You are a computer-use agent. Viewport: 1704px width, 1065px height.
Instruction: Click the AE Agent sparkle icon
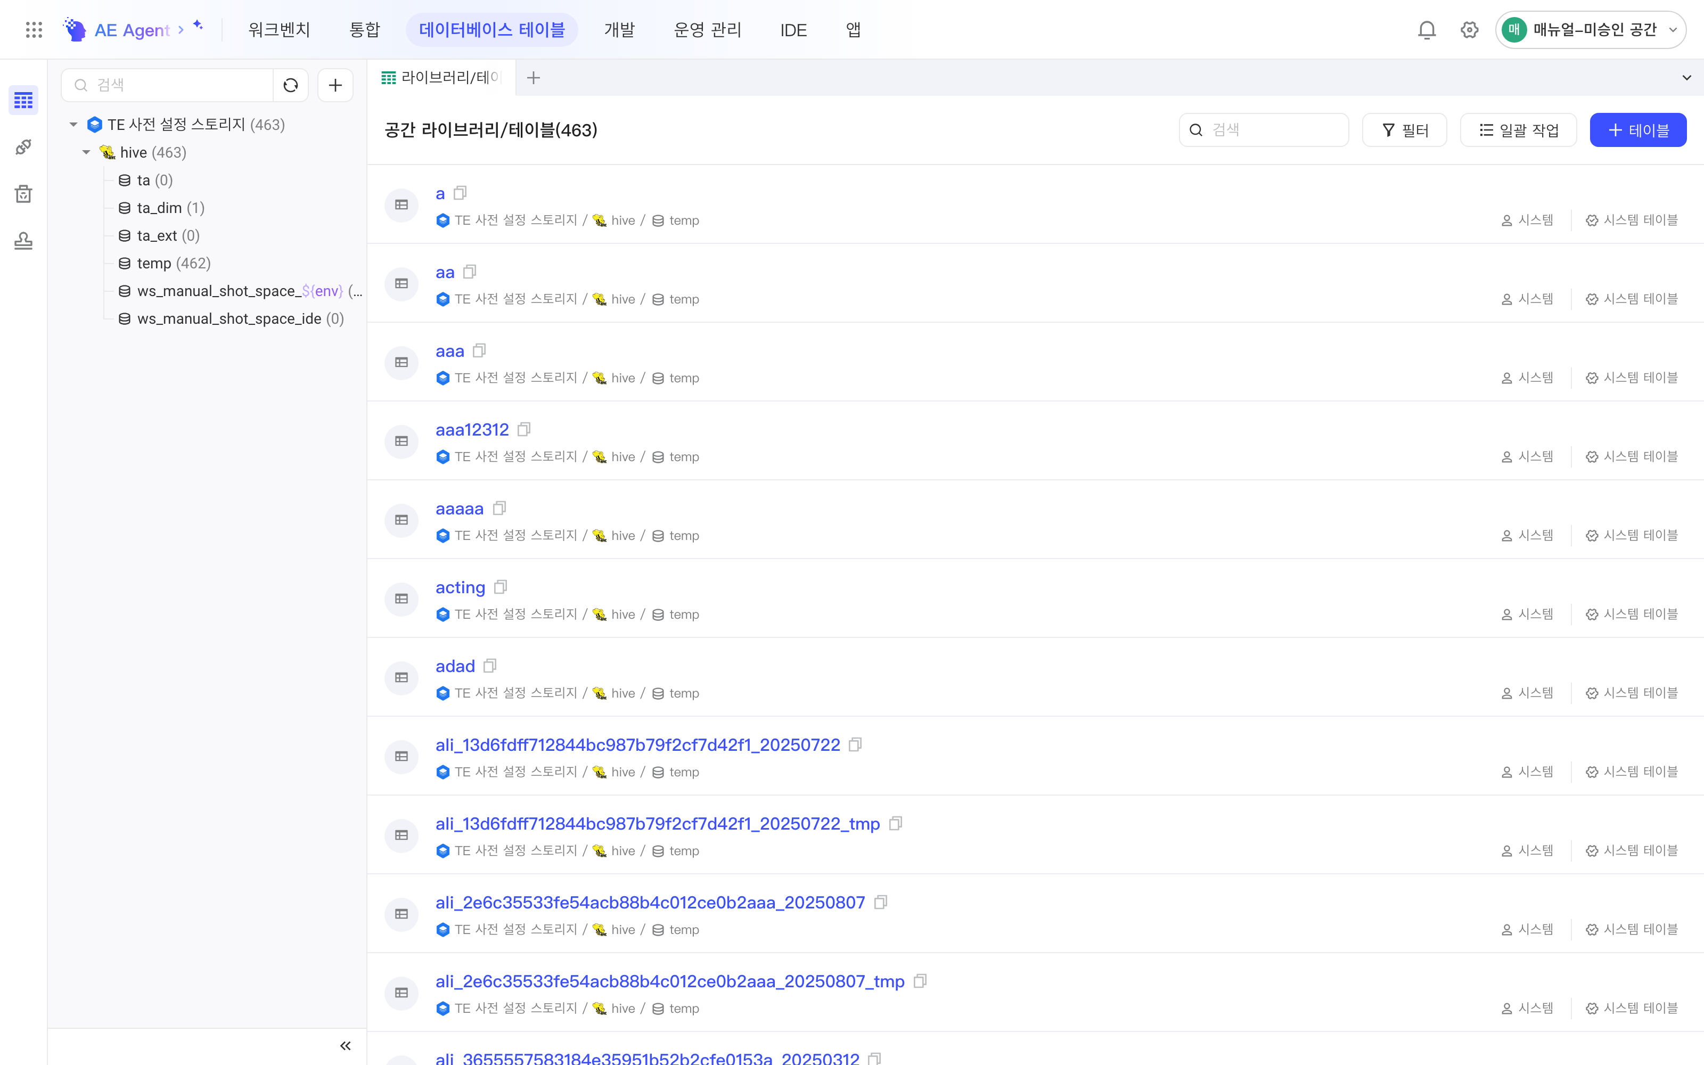pos(198,26)
